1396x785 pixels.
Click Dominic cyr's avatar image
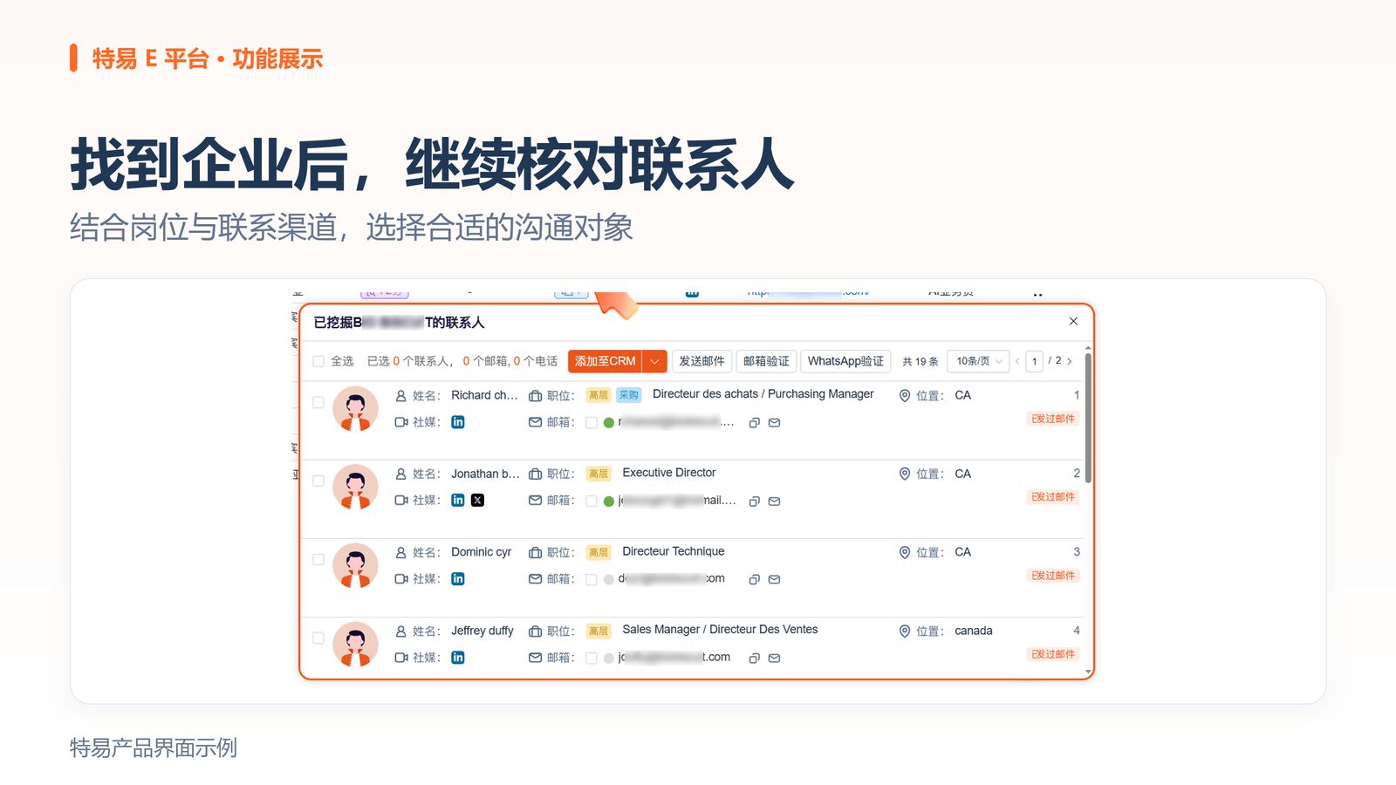tap(355, 566)
